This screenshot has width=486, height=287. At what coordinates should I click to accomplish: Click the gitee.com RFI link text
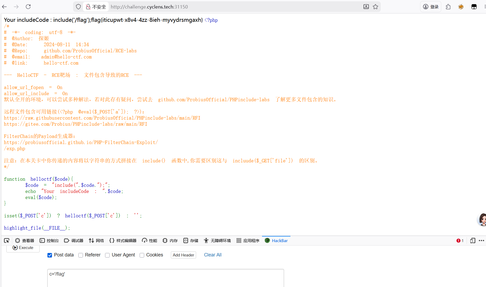76,124
